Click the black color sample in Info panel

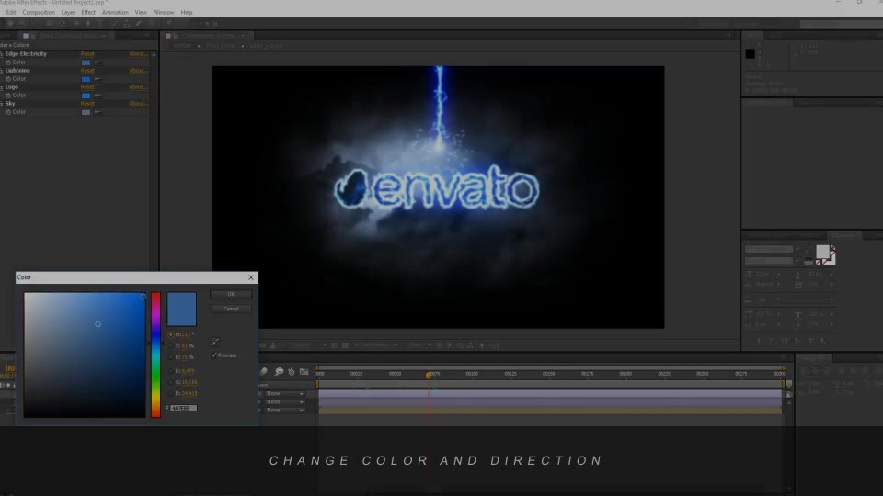751,54
